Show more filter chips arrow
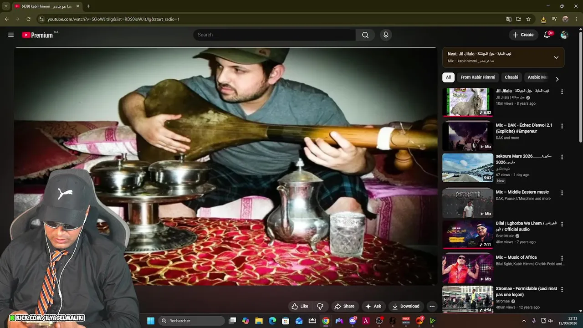583x328 pixels. (x=557, y=79)
